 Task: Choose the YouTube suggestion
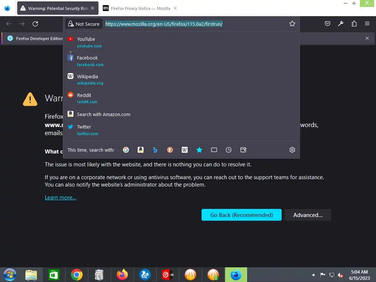(181, 42)
